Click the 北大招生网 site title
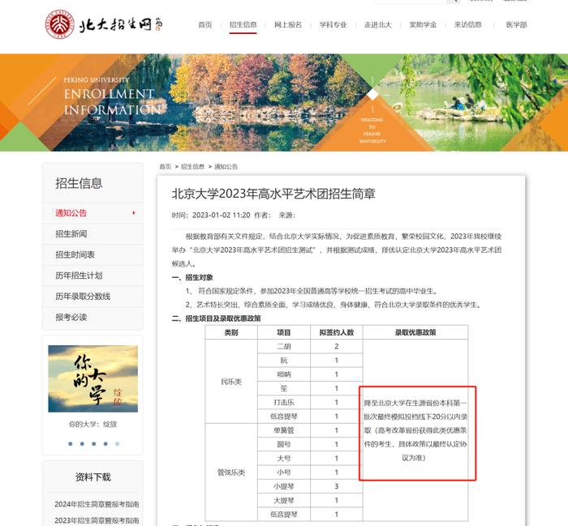 (x=121, y=24)
